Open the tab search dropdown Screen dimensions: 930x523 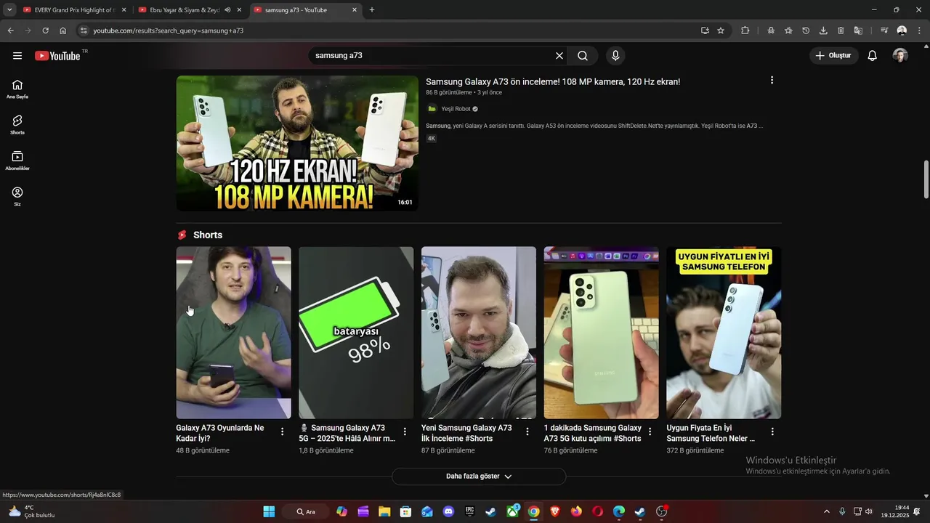point(9,10)
